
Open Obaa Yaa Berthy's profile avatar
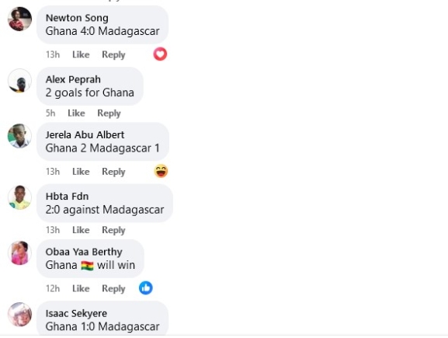pos(19,253)
